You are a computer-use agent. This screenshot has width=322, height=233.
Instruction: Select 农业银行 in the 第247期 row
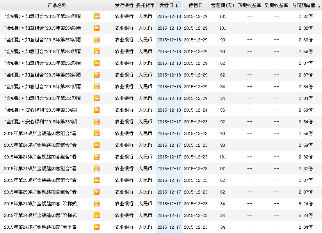tap(124, 227)
